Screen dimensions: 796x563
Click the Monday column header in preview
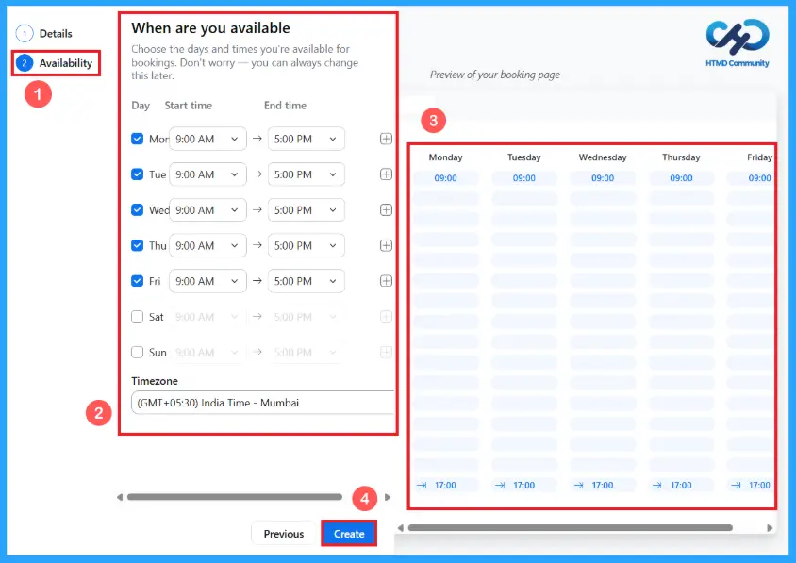[x=445, y=157]
